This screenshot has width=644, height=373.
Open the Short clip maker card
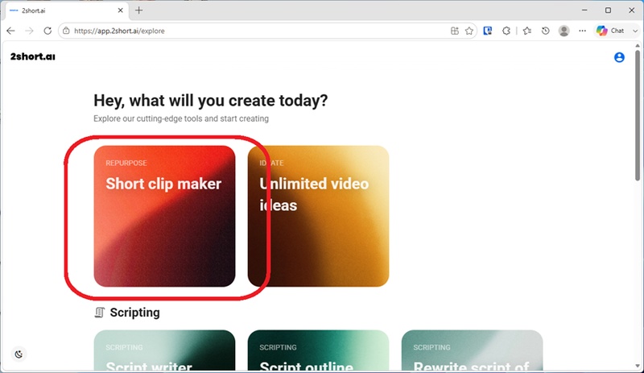164,216
